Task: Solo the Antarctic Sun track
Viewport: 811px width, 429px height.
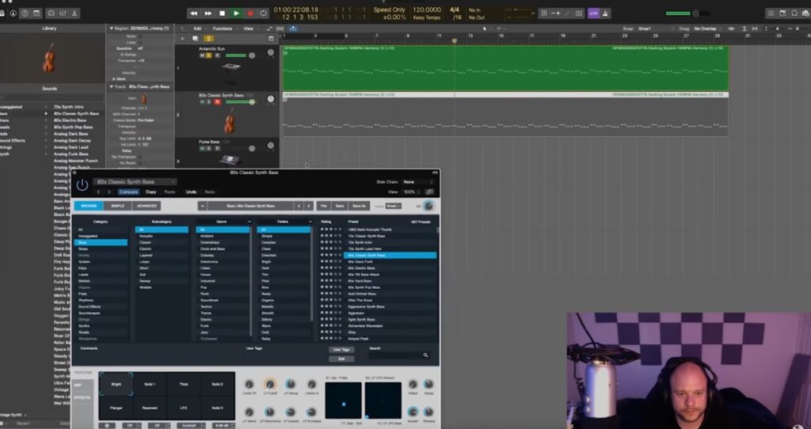Action: coord(209,55)
